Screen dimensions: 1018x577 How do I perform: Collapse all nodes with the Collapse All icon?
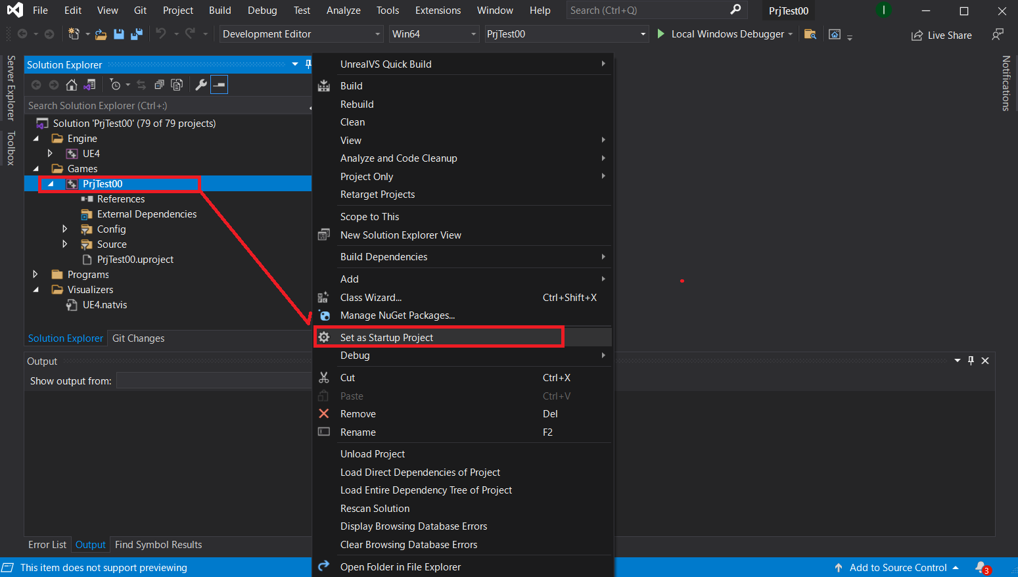tap(159, 85)
